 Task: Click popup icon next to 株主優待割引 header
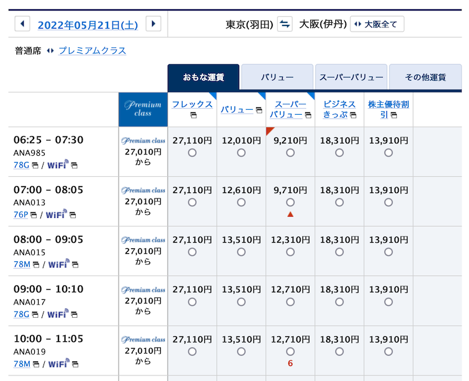(393, 115)
